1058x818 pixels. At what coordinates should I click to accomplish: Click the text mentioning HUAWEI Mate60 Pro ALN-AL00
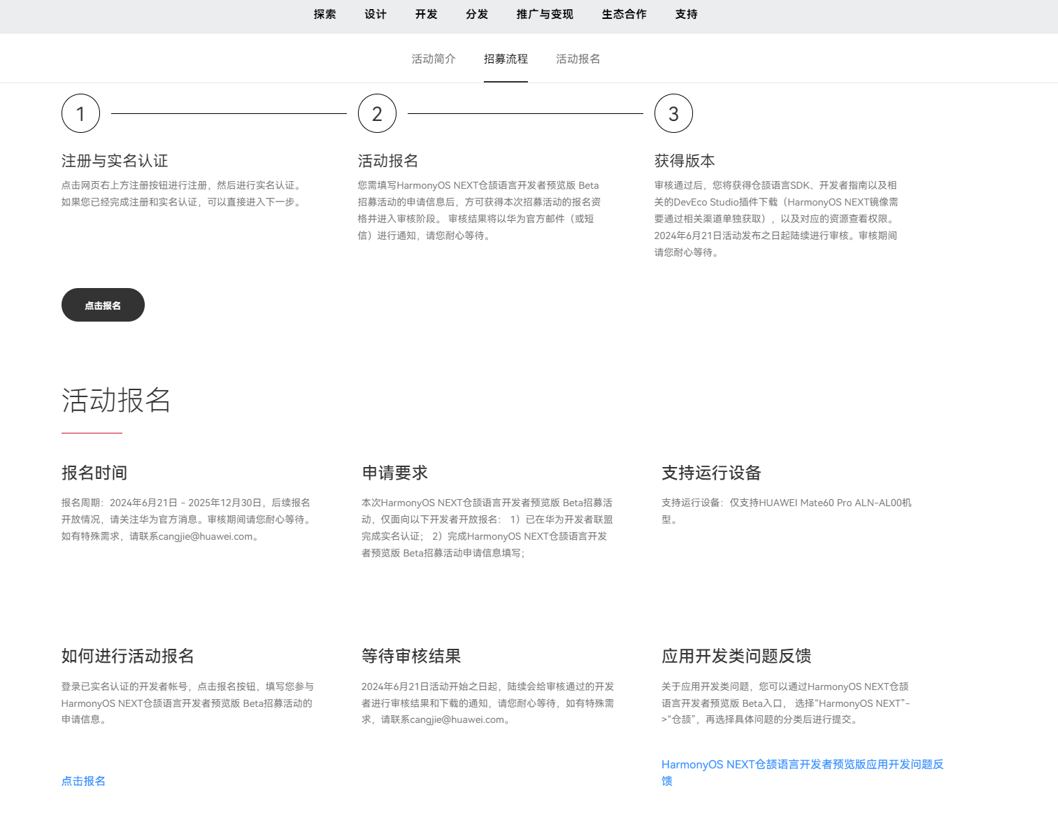(787, 511)
